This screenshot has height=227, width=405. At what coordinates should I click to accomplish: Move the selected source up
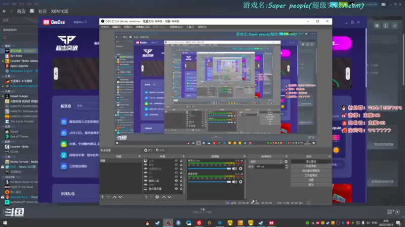(164, 197)
